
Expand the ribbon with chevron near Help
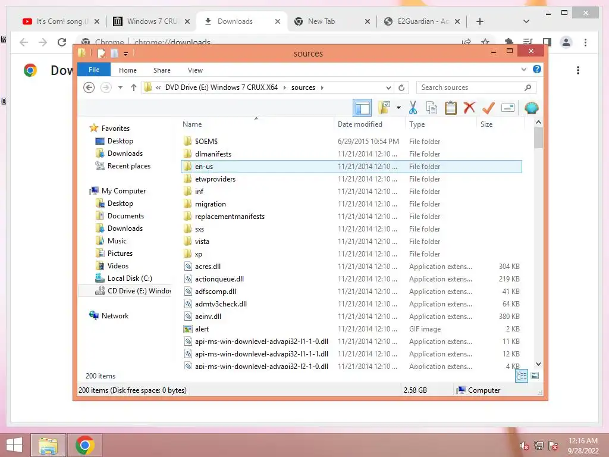click(523, 69)
